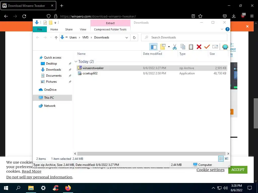
Task: Click the navigation pane toggle in Classic Shell toolbar
Action: click(153, 47)
